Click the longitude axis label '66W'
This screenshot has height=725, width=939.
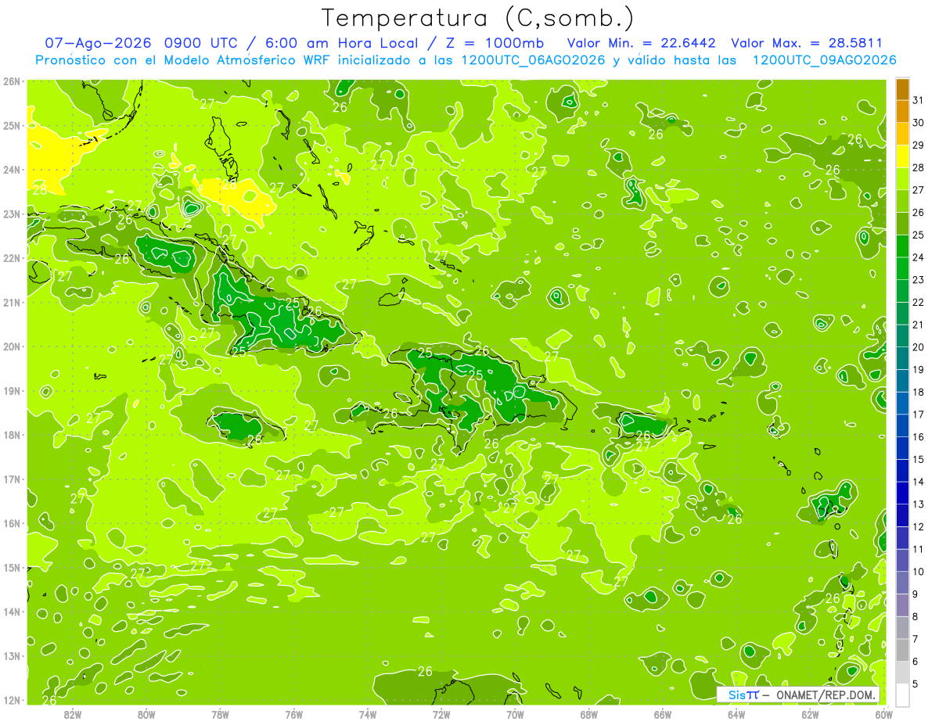(663, 714)
